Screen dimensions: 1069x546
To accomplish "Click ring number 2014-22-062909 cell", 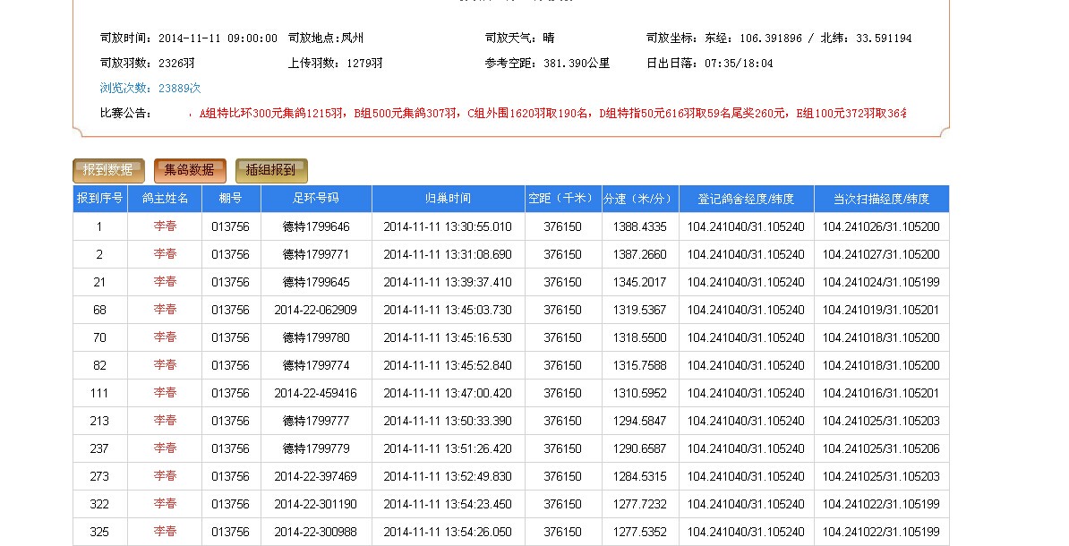I will click(316, 311).
